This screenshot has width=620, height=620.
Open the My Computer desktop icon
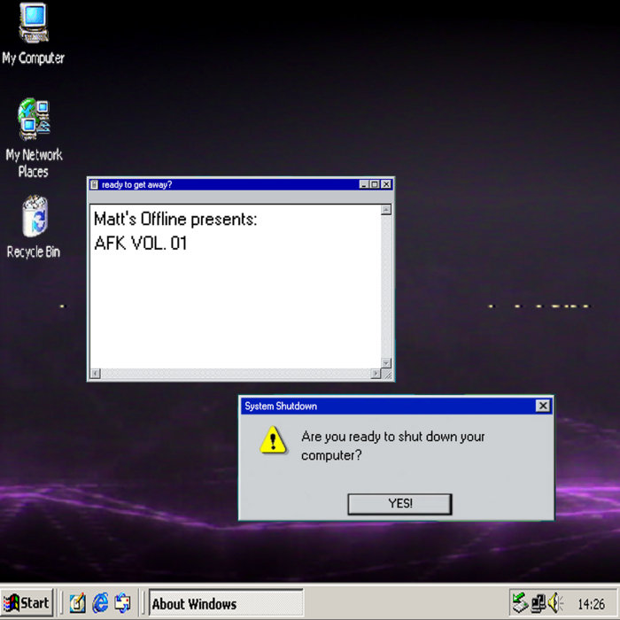33,25
